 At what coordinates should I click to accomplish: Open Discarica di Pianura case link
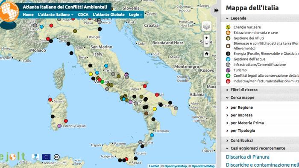(248, 157)
